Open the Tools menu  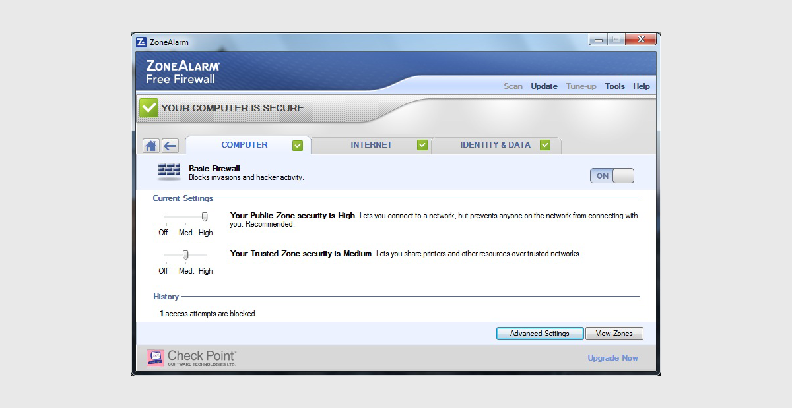615,86
